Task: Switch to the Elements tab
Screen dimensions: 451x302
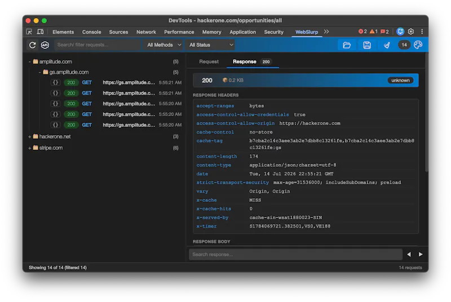Action: pos(63,32)
